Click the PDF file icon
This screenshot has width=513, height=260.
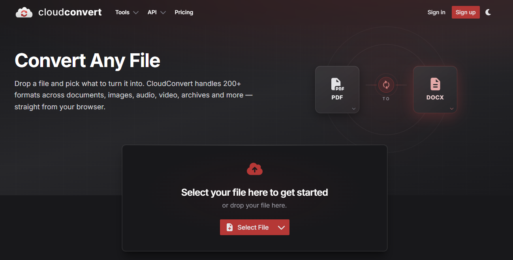coord(337,84)
